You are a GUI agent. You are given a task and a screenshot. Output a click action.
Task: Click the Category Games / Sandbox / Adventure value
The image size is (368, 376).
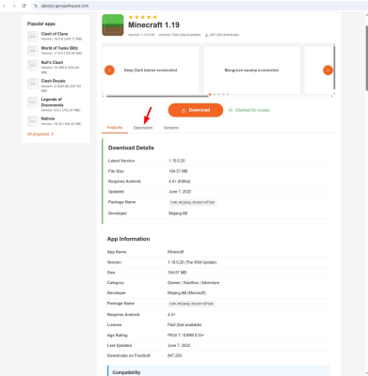[x=193, y=283]
